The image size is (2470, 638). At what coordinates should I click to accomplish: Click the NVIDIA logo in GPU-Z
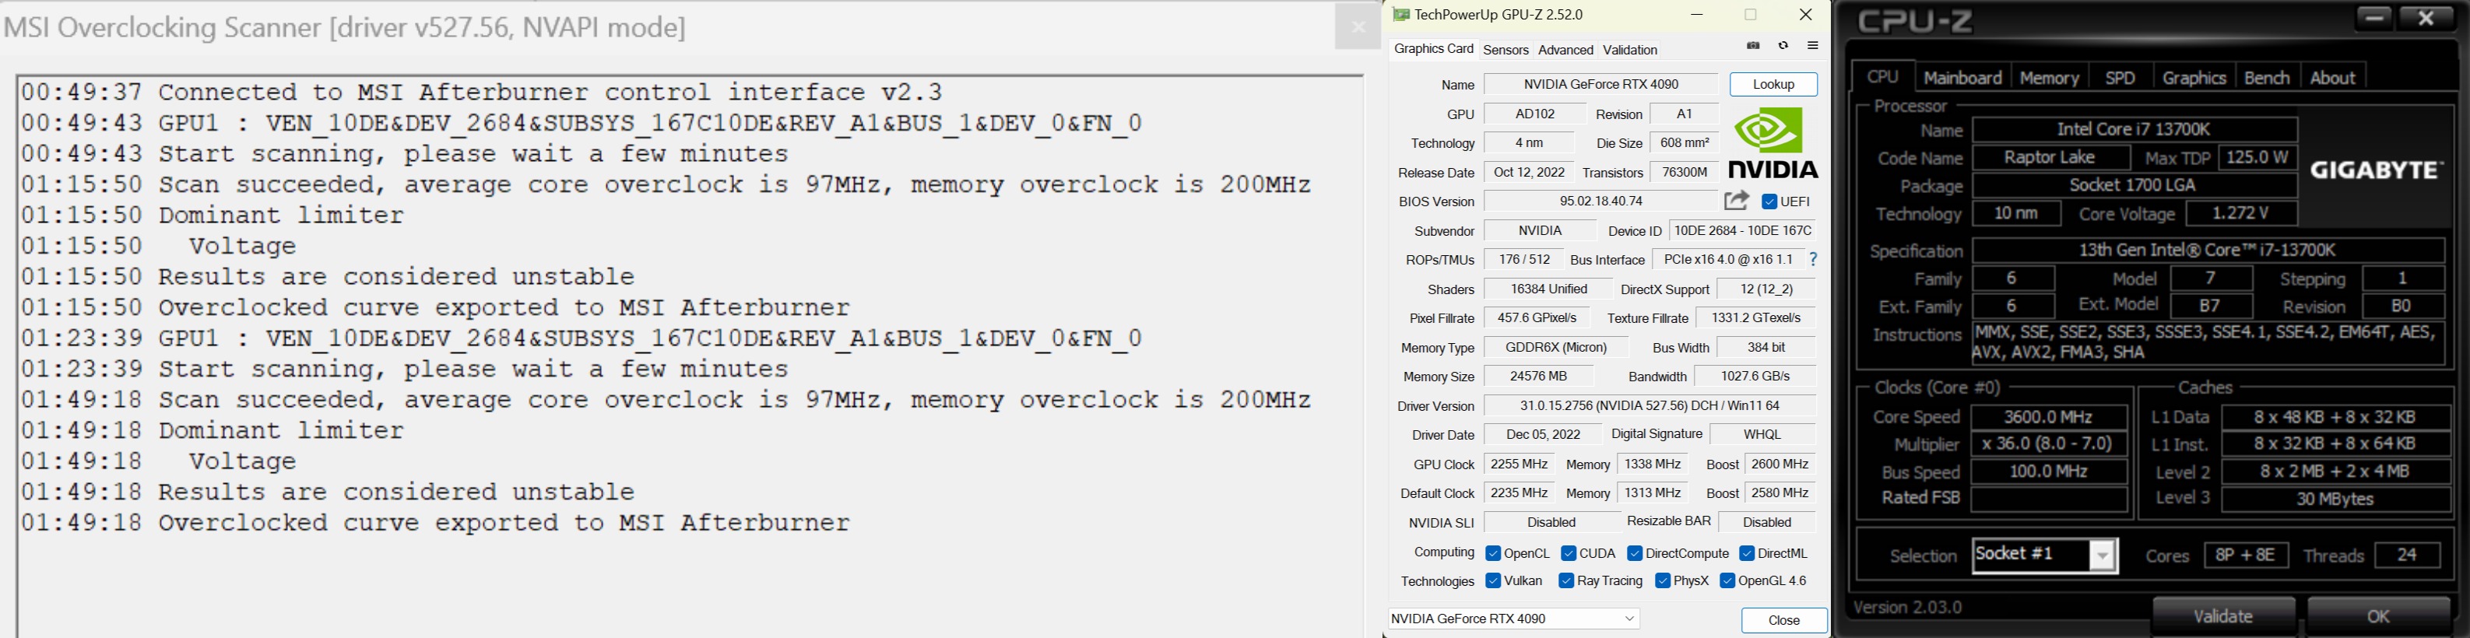pyautogui.click(x=1773, y=142)
